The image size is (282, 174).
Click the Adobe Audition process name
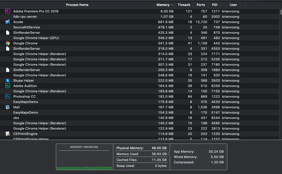(x=25, y=86)
